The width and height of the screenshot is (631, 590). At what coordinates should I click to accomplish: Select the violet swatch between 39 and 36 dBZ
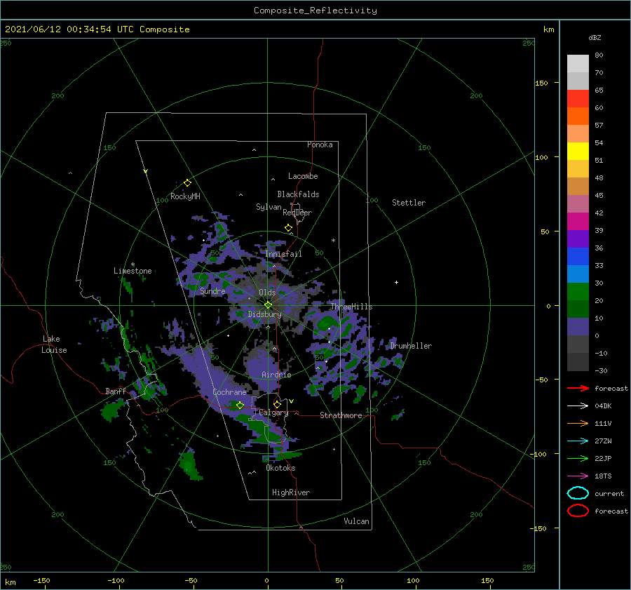pos(578,239)
